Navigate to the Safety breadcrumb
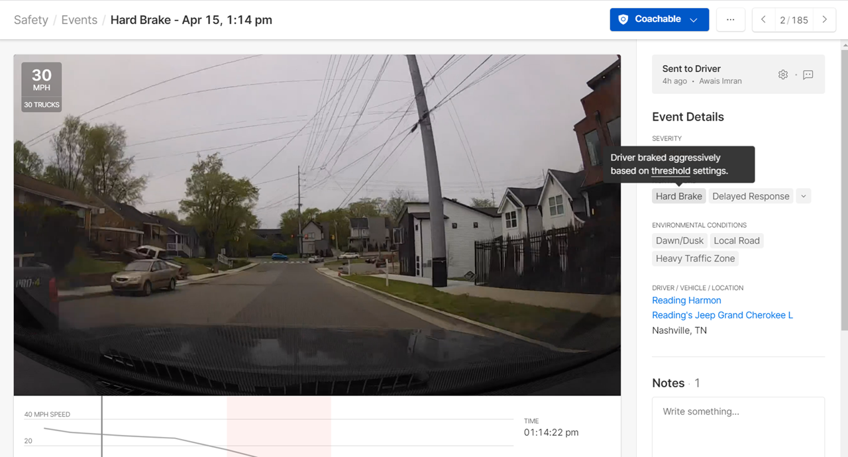 (31, 20)
